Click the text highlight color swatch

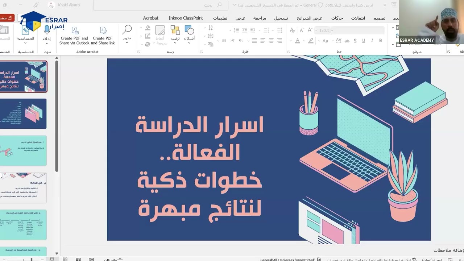click(311, 41)
